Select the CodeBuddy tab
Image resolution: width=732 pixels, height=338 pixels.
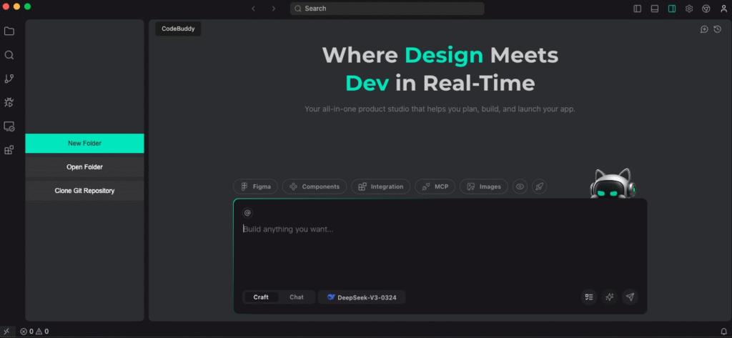point(178,29)
